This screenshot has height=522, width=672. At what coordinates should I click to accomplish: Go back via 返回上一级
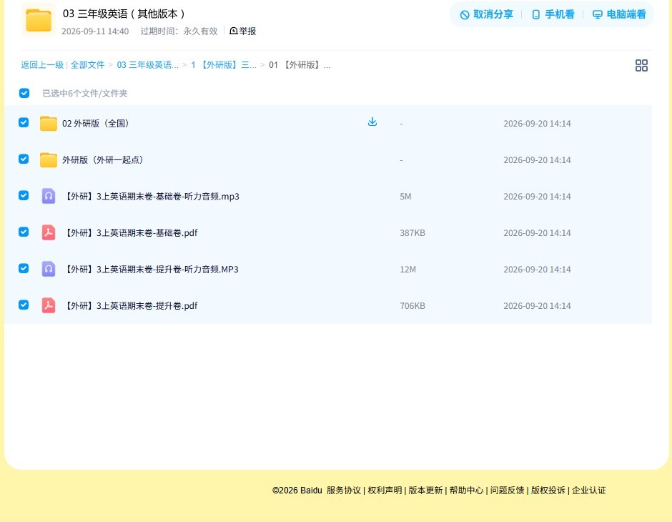(42, 65)
